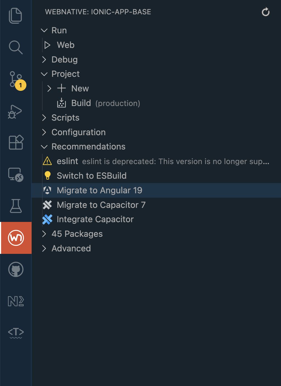Open the Run and Debug icon
This screenshot has width=281, height=386.
click(x=16, y=112)
